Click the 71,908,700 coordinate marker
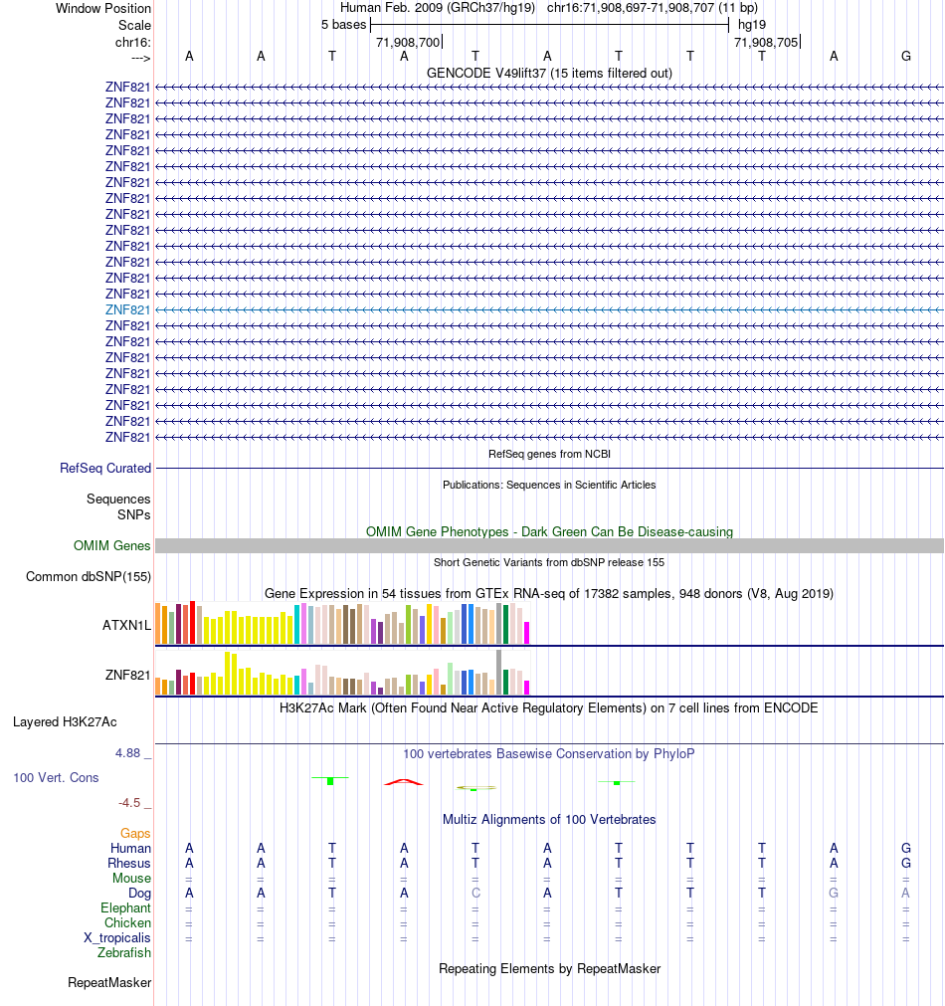 (x=408, y=43)
